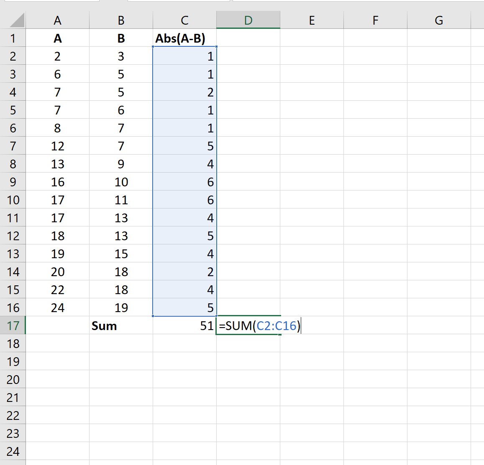Image resolution: width=484 pixels, height=465 pixels.
Task: Select column header A
Action: click(57, 20)
